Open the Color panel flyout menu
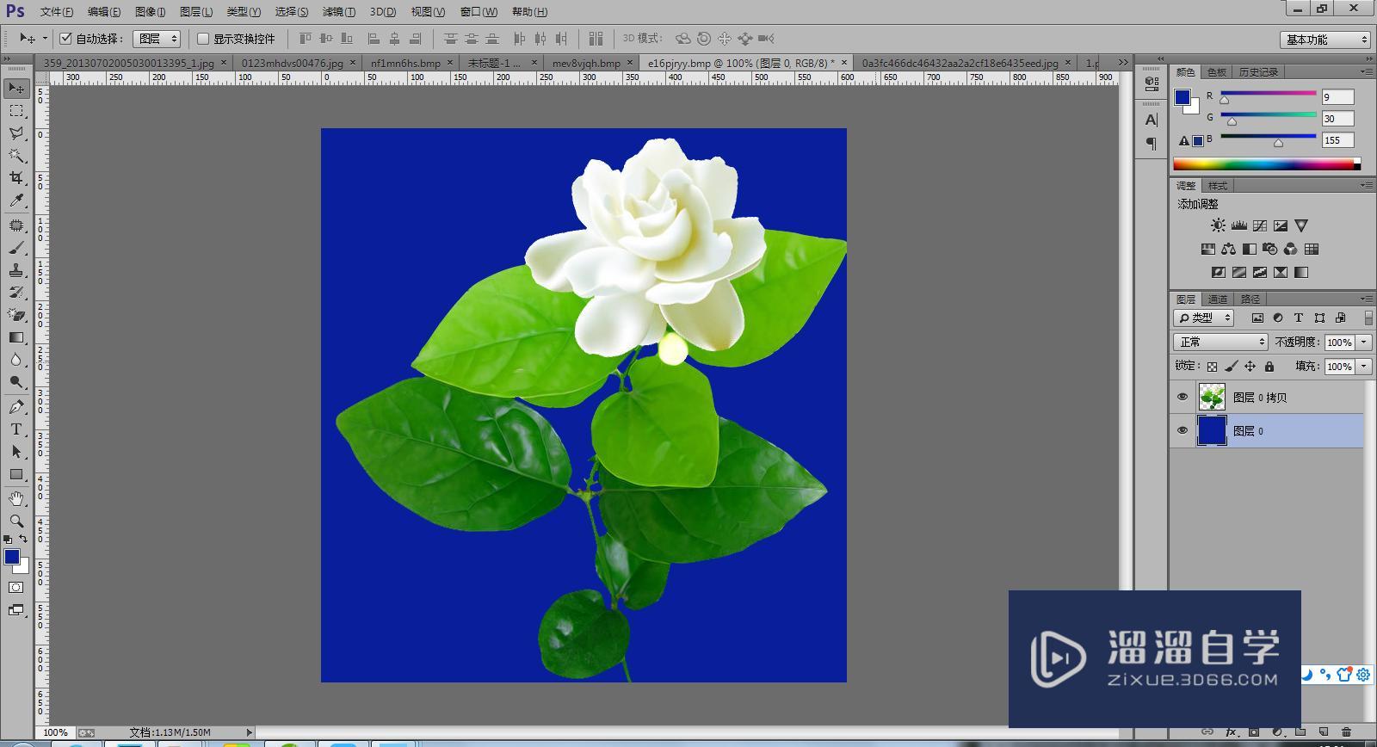The height and width of the screenshot is (747, 1377). click(1367, 71)
